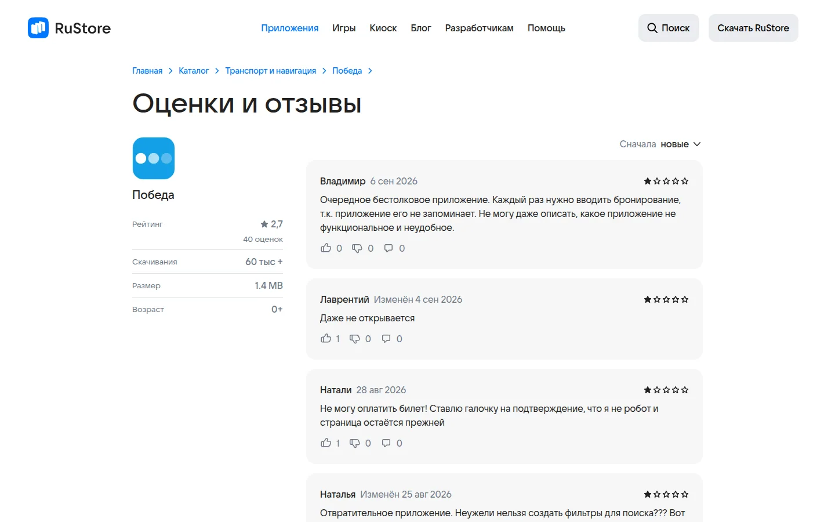Open the Приложения menu item
The height and width of the screenshot is (522, 835).
click(289, 28)
